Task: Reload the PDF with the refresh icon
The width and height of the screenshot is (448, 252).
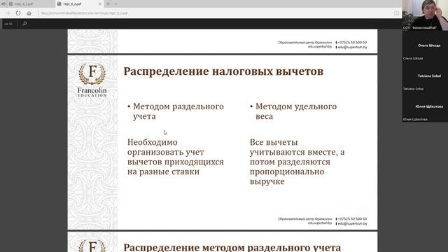Action: [x=18, y=13]
